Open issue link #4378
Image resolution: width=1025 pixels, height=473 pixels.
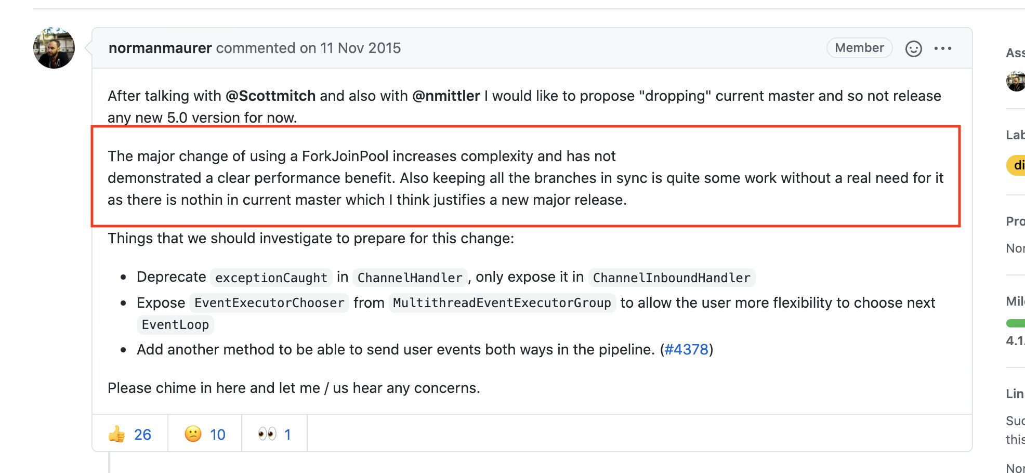[687, 349]
